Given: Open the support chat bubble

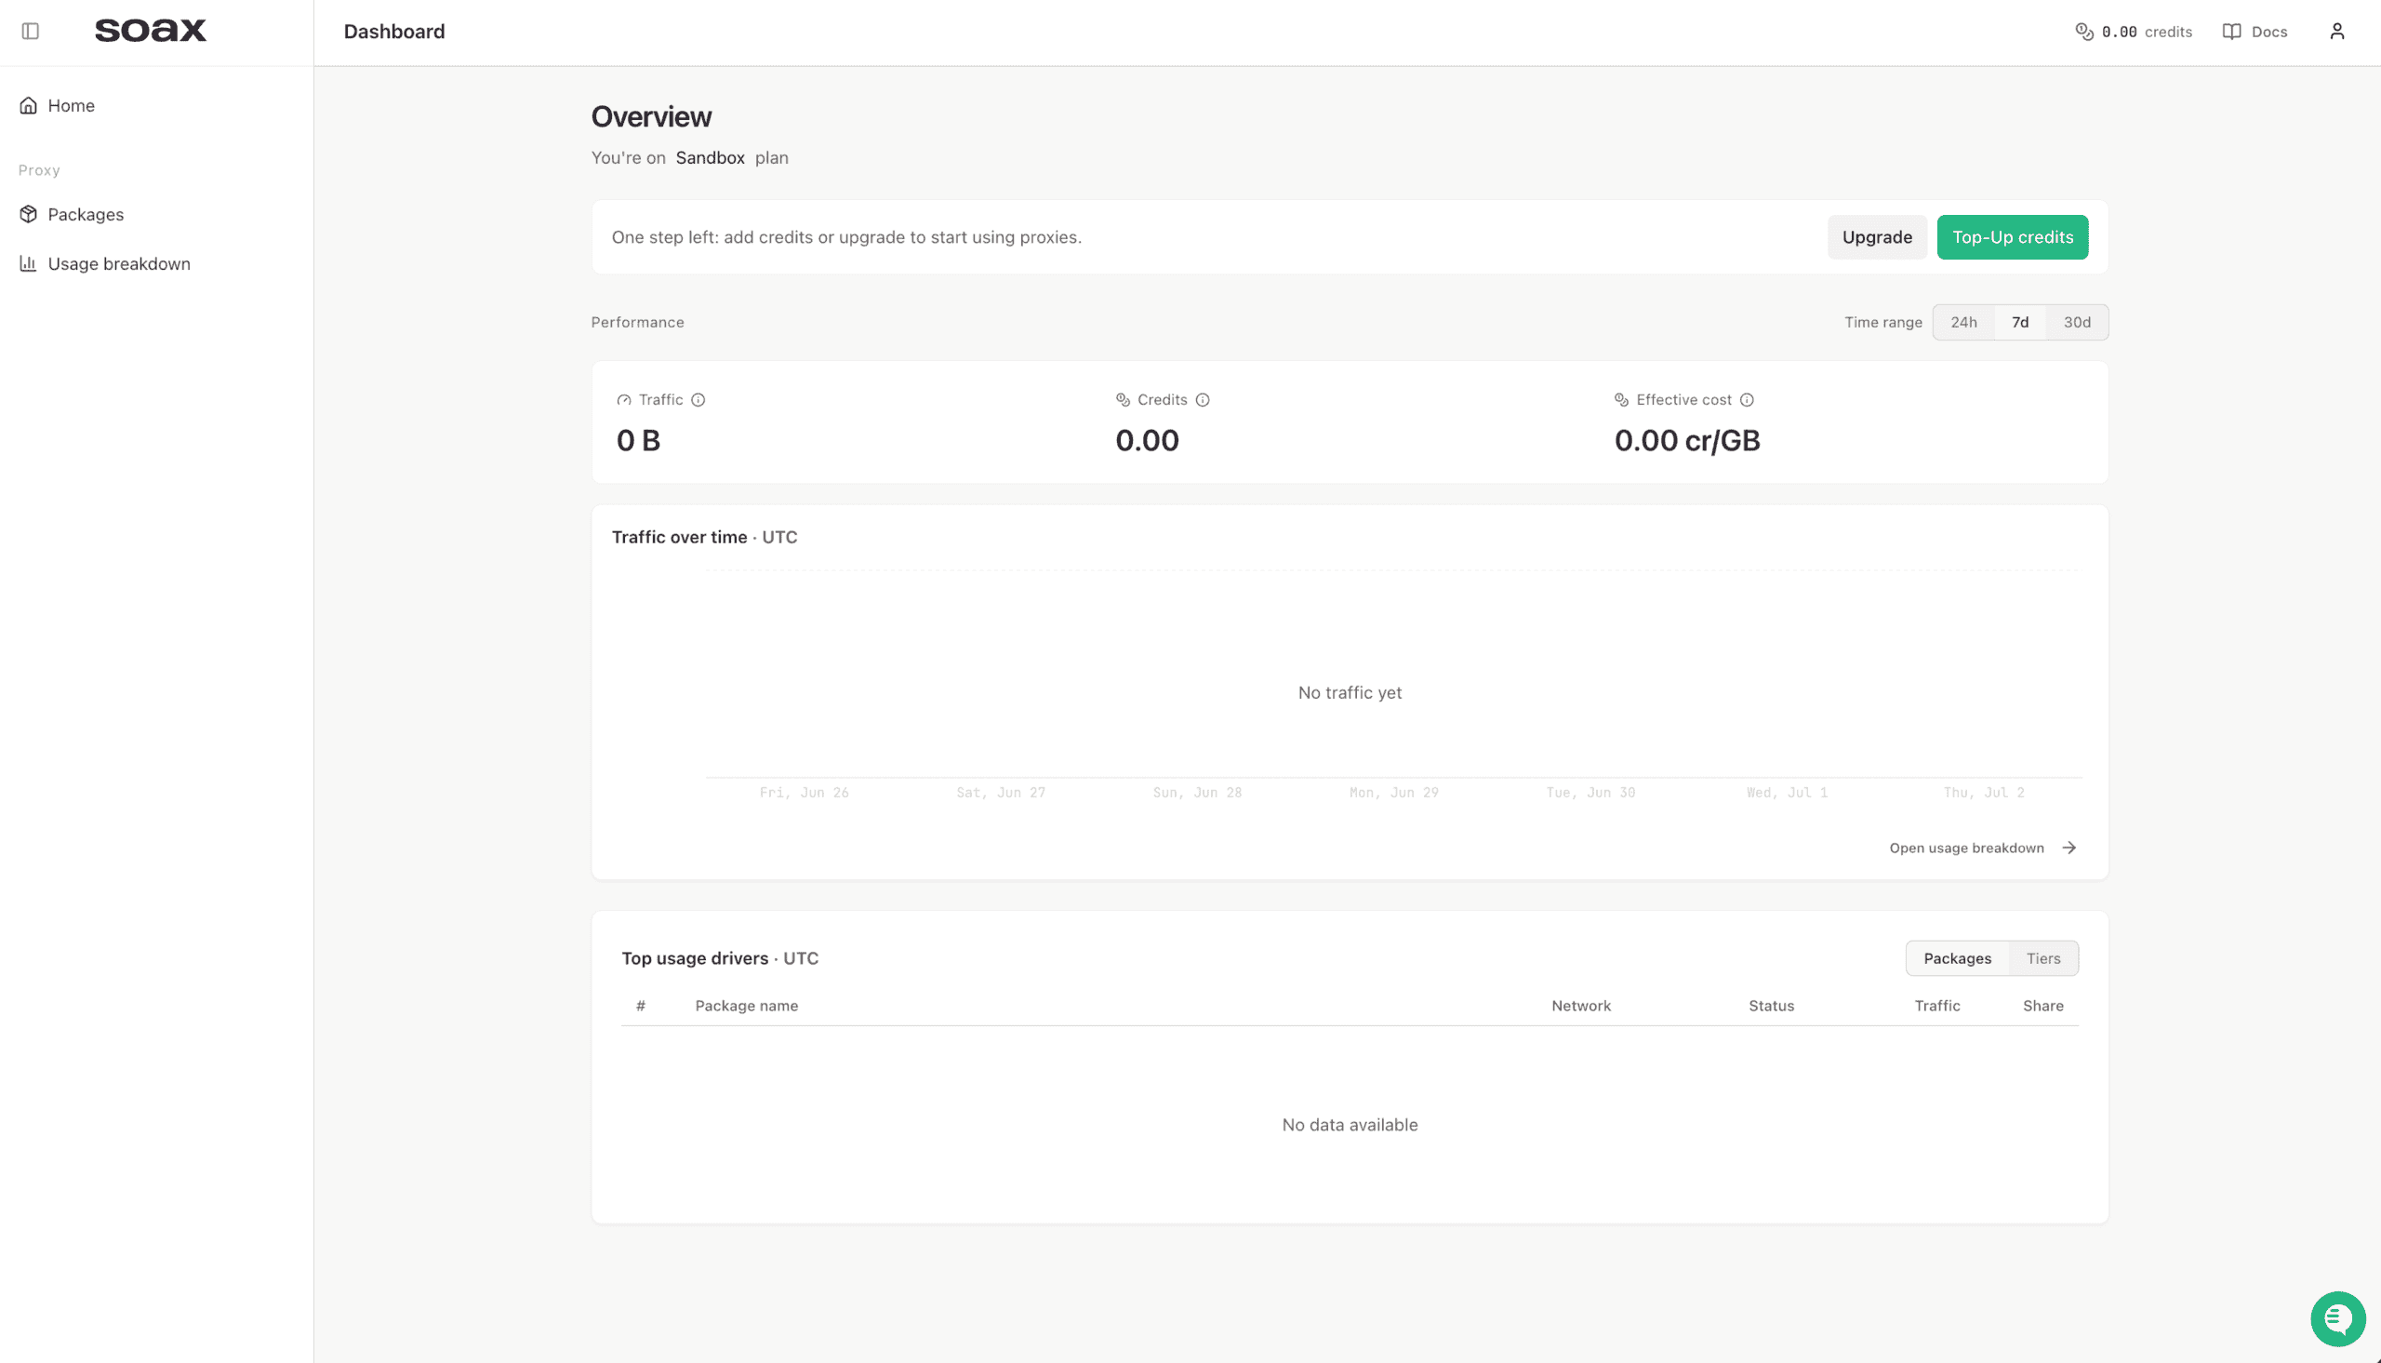Looking at the screenshot, I should point(2337,1318).
